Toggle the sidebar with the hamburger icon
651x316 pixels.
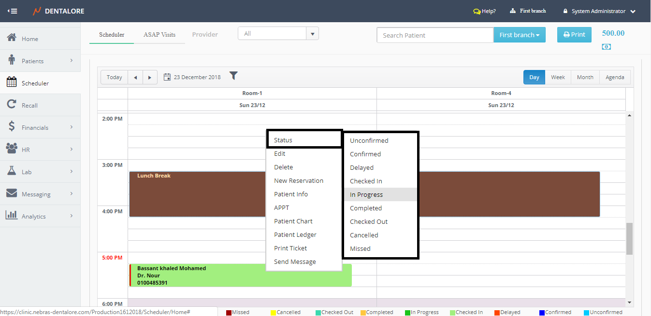click(x=13, y=11)
